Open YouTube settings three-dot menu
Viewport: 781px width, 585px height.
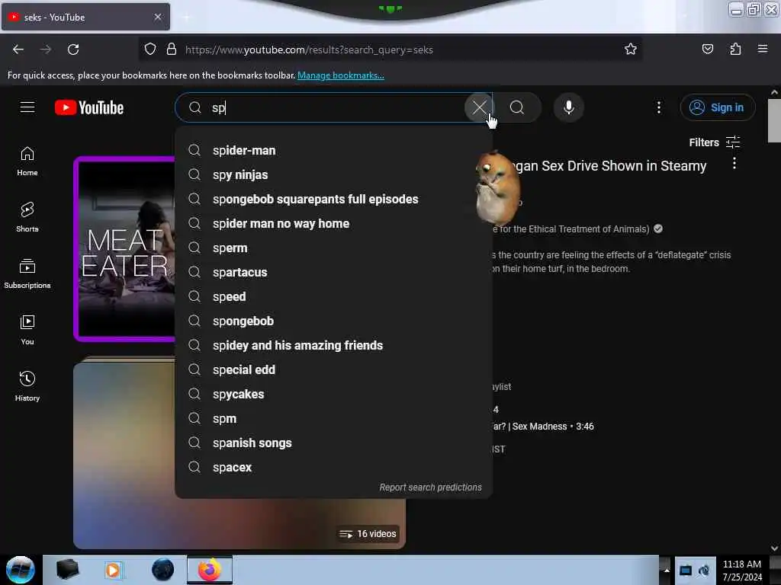pyautogui.click(x=658, y=107)
